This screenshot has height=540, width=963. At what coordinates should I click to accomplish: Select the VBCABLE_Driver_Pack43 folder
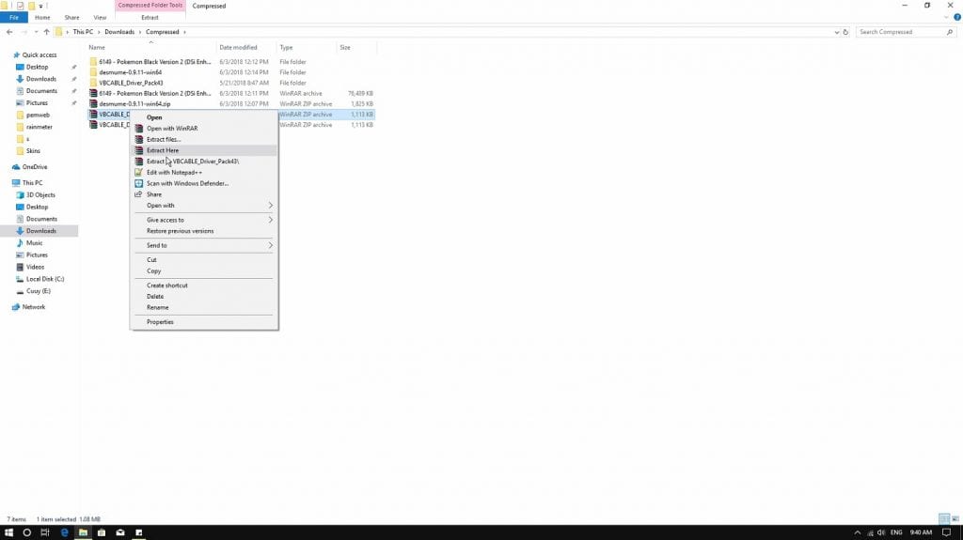(x=131, y=83)
